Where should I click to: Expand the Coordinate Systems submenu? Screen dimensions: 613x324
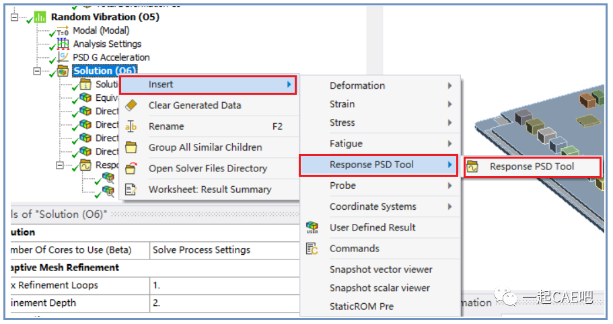coord(380,206)
